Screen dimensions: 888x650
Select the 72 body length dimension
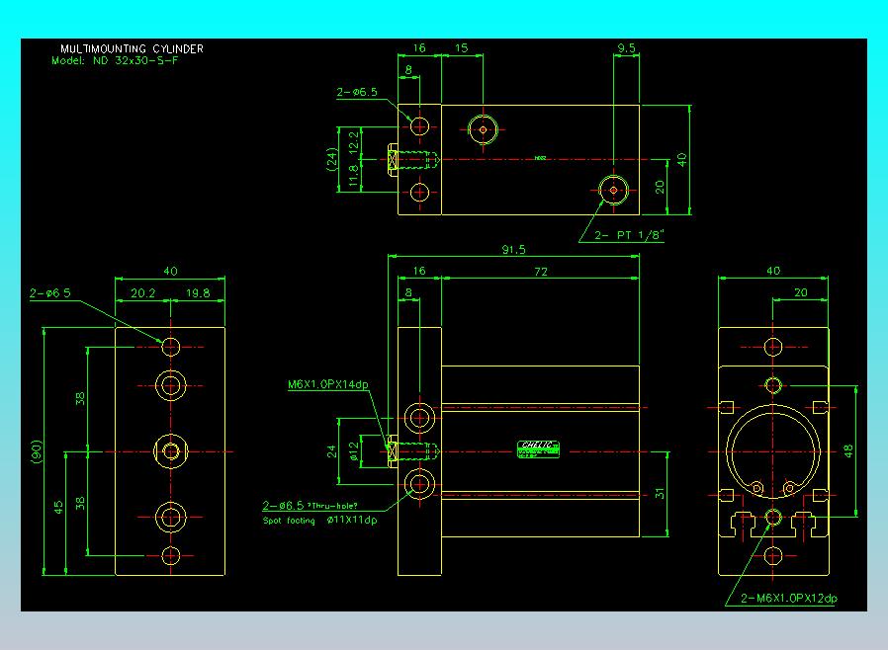click(x=541, y=272)
